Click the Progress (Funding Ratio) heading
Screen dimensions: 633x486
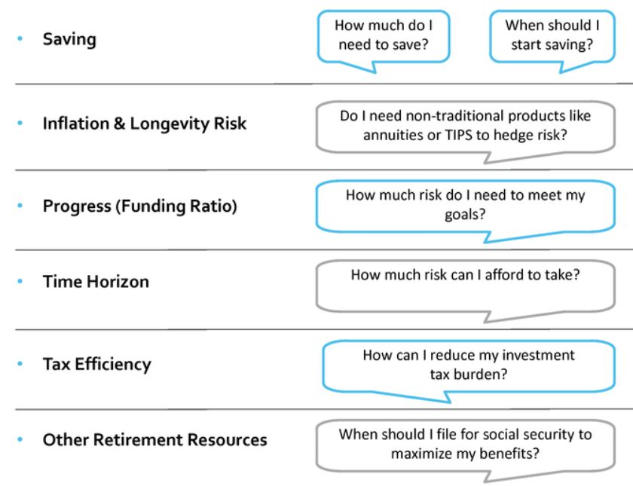139,206
